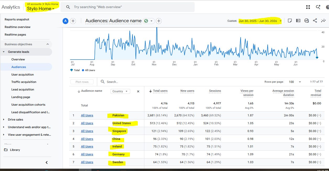
Task: Click All Users link in Singapore row
Action: [87, 131]
